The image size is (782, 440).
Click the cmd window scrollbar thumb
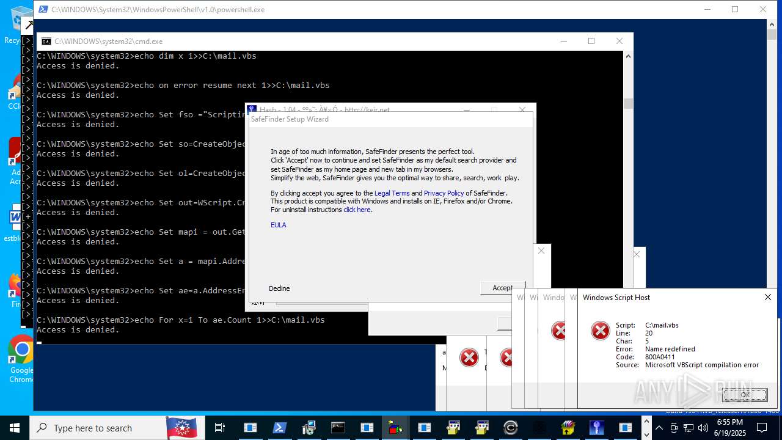pyautogui.click(x=628, y=103)
